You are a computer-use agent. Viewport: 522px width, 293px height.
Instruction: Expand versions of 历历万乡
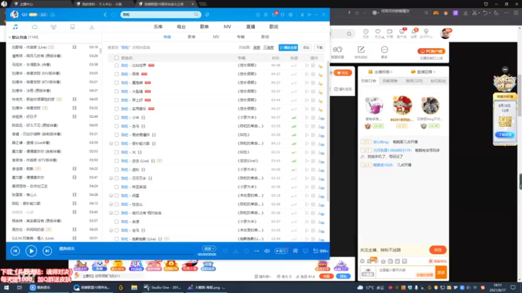point(111,178)
